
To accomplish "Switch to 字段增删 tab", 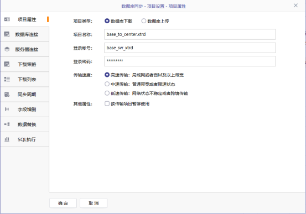I will tap(24, 109).
